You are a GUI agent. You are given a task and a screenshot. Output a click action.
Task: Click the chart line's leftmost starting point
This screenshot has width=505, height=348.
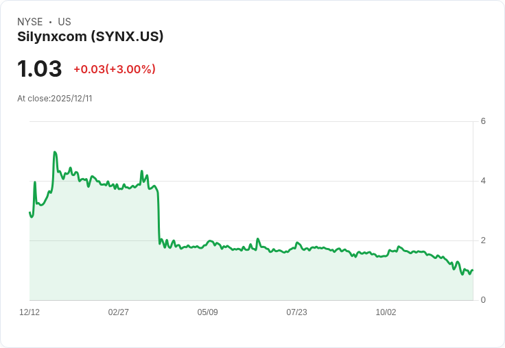point(30,212)
